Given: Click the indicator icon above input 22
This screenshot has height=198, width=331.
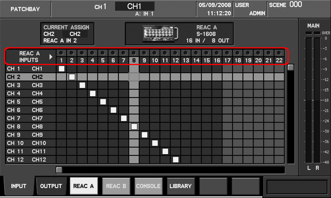Looking at the screenshot, I should [279, 53].
